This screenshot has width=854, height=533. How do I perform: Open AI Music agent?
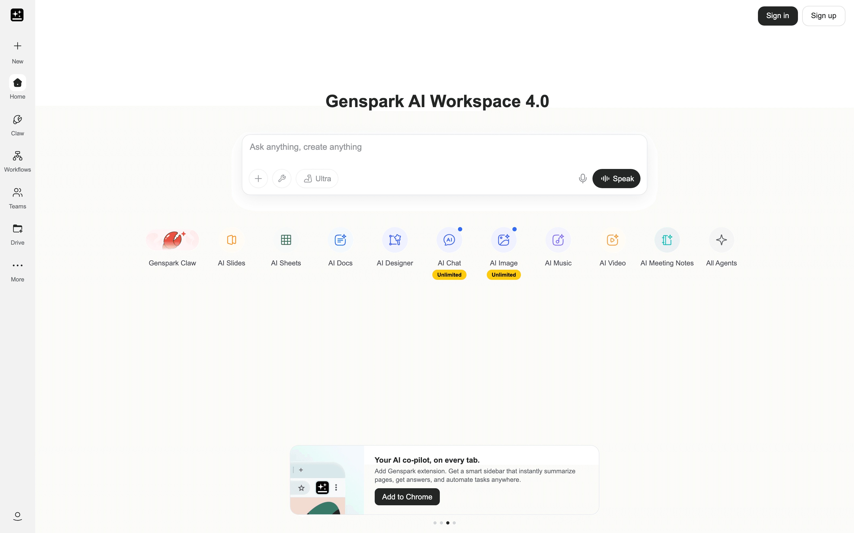click(x=558, y=248)
